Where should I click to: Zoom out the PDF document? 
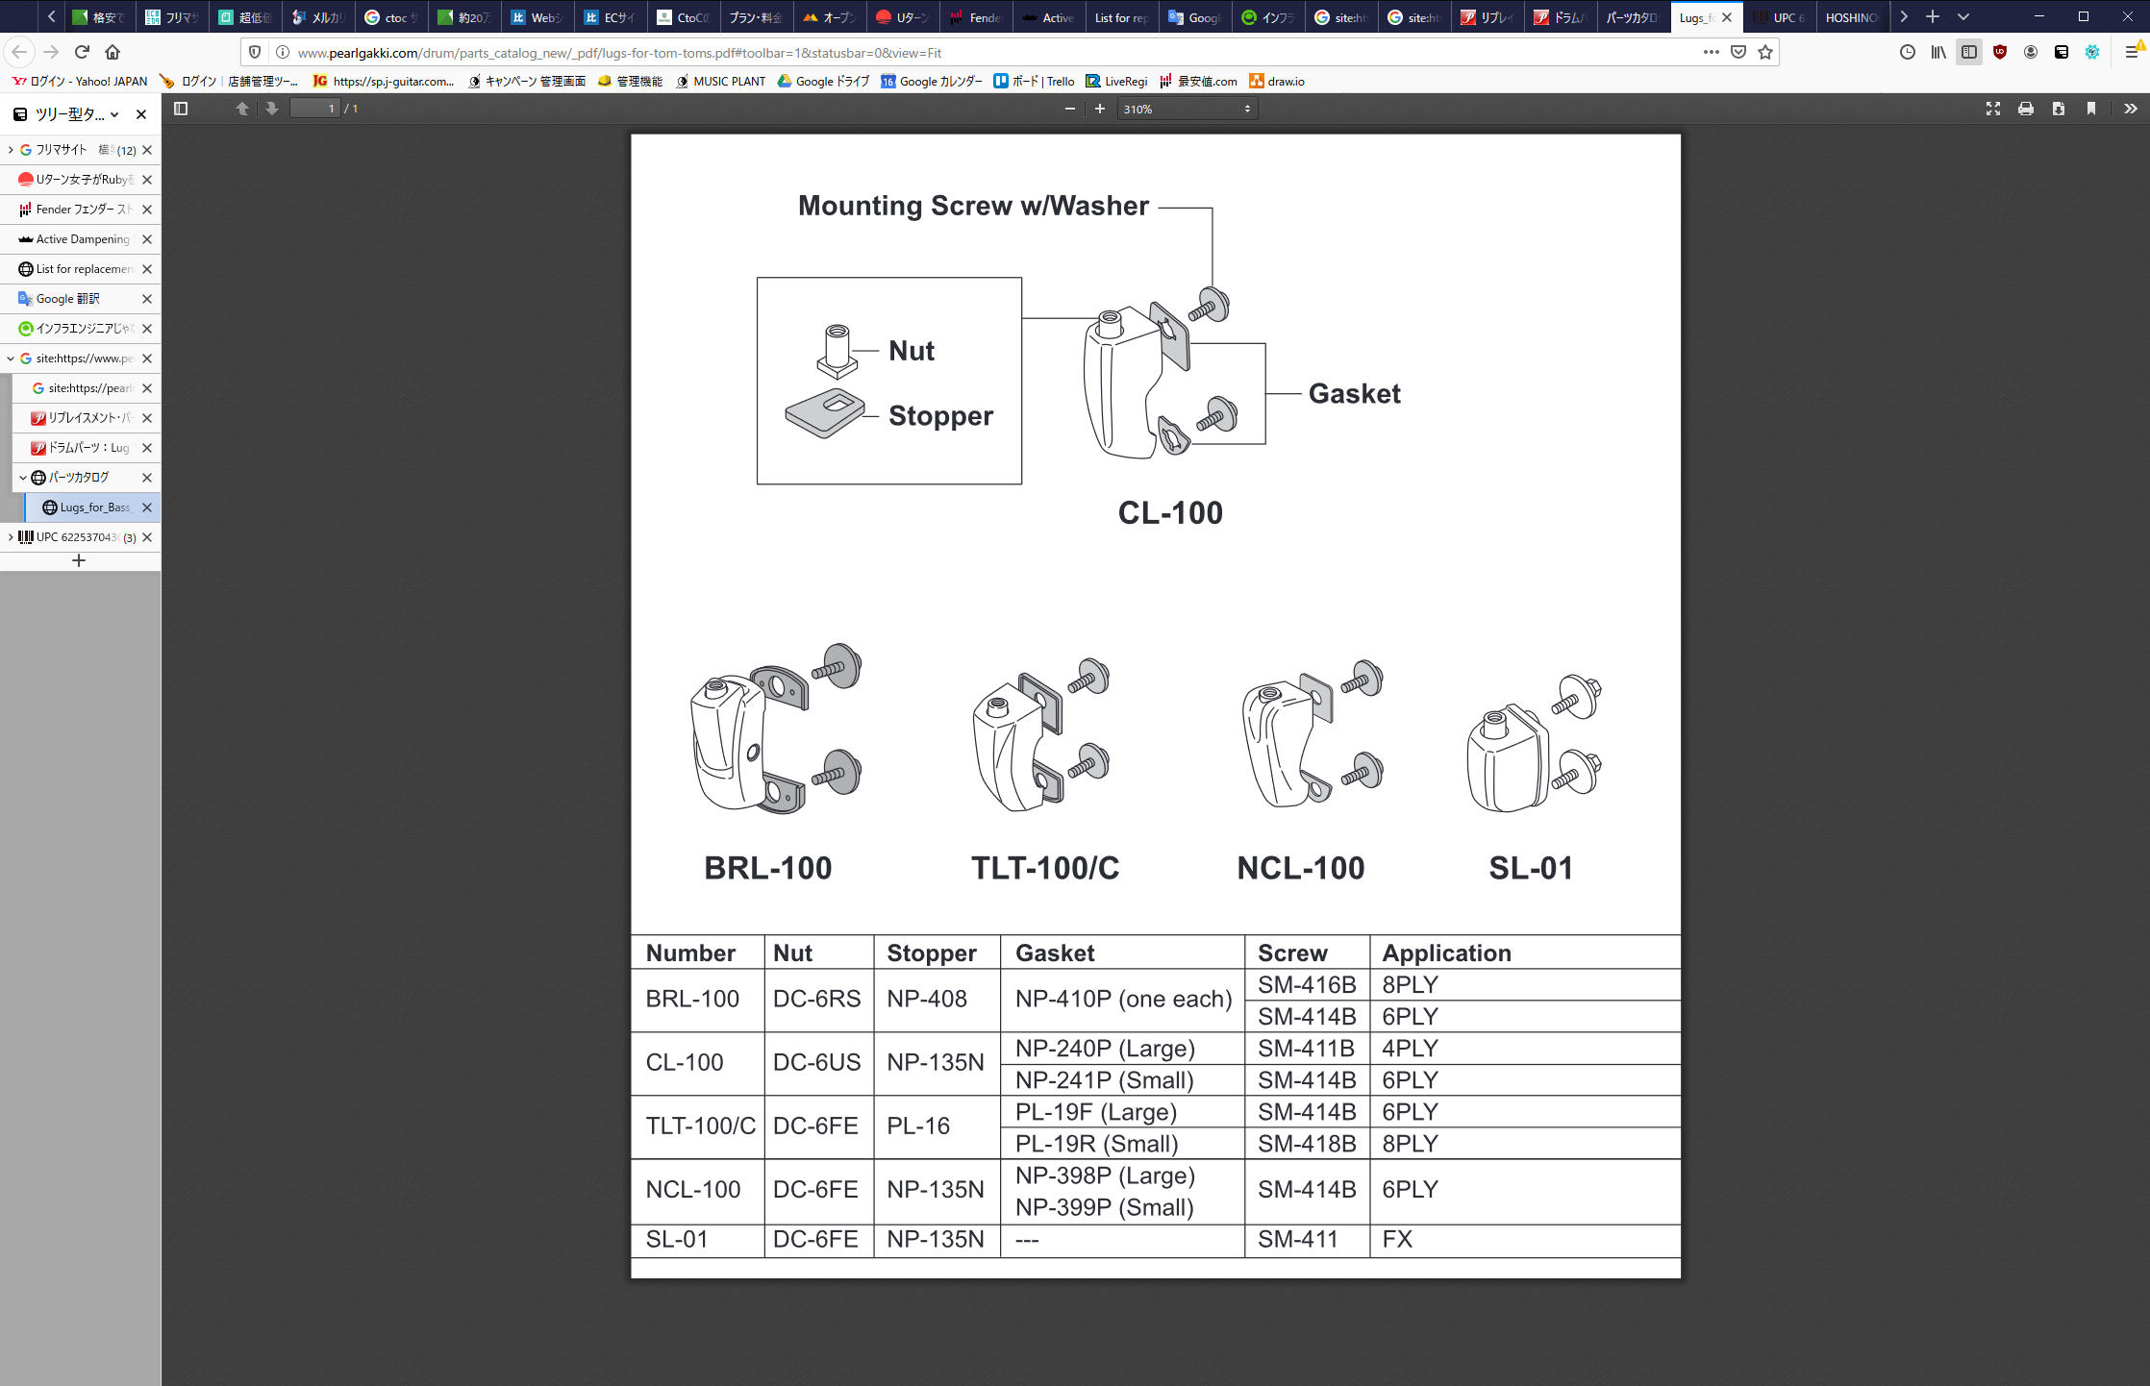(x=1069, y=109)
